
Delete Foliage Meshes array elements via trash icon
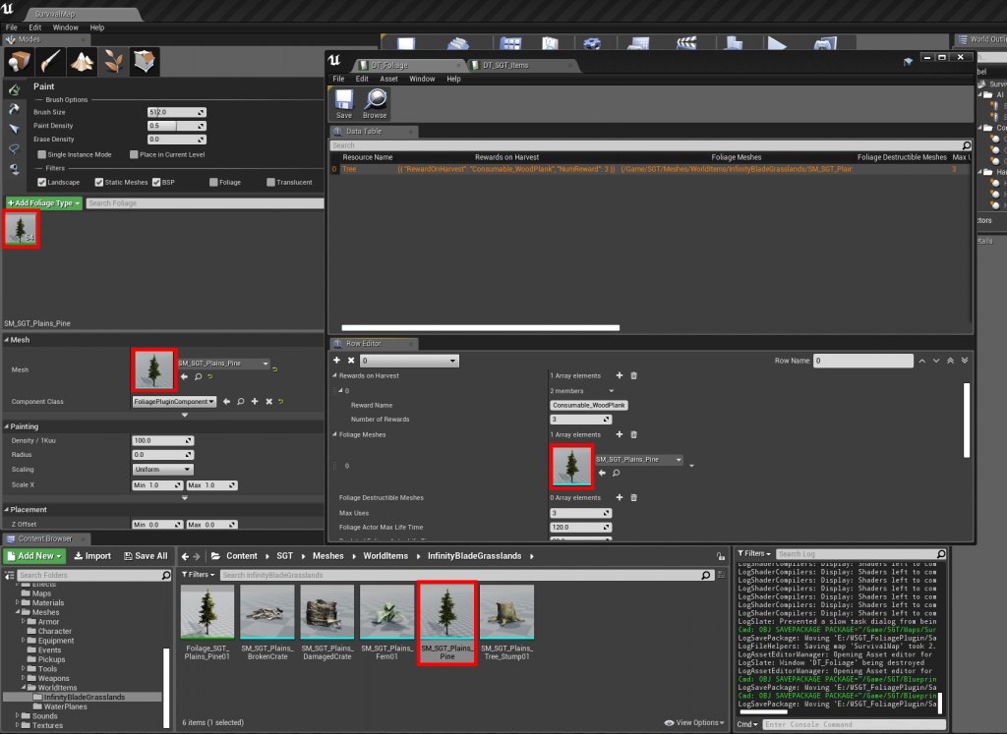[x=633, y=434]
